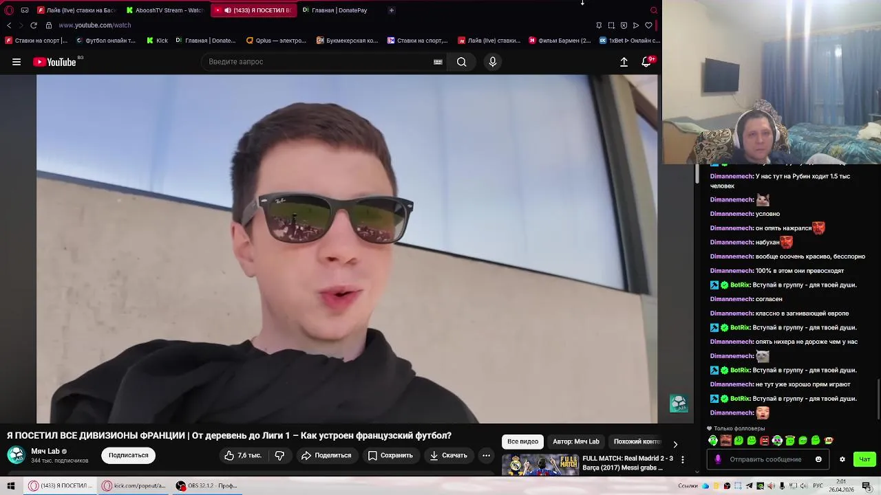Select the 'Все видео' filter chip
The height and width of the screenshot is (495, 881).
click(x=523, y=441)
